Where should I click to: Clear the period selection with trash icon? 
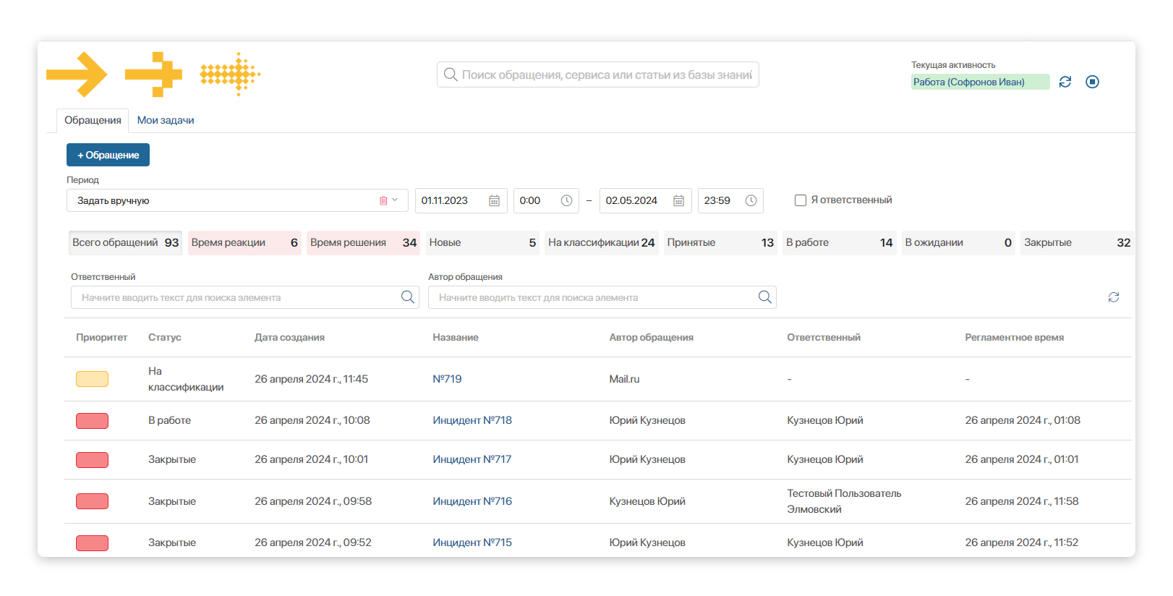pyautogui.click(x=383, y=200)
